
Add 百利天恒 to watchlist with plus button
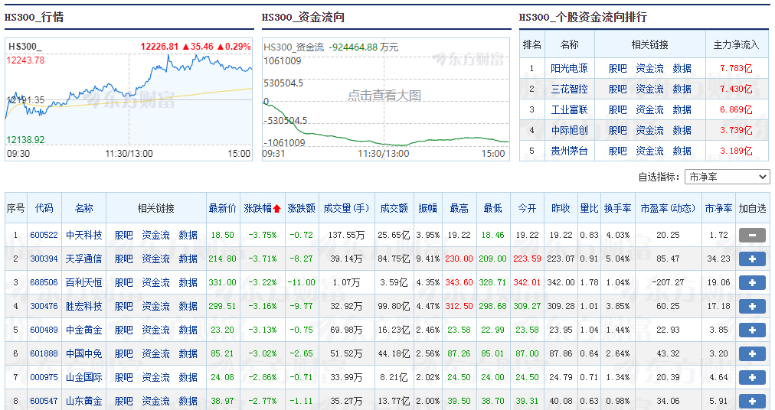pos(752,282)
